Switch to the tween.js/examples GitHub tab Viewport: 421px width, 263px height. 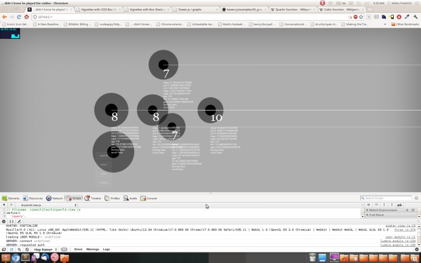pyautogui.click(x=244, y=9)
